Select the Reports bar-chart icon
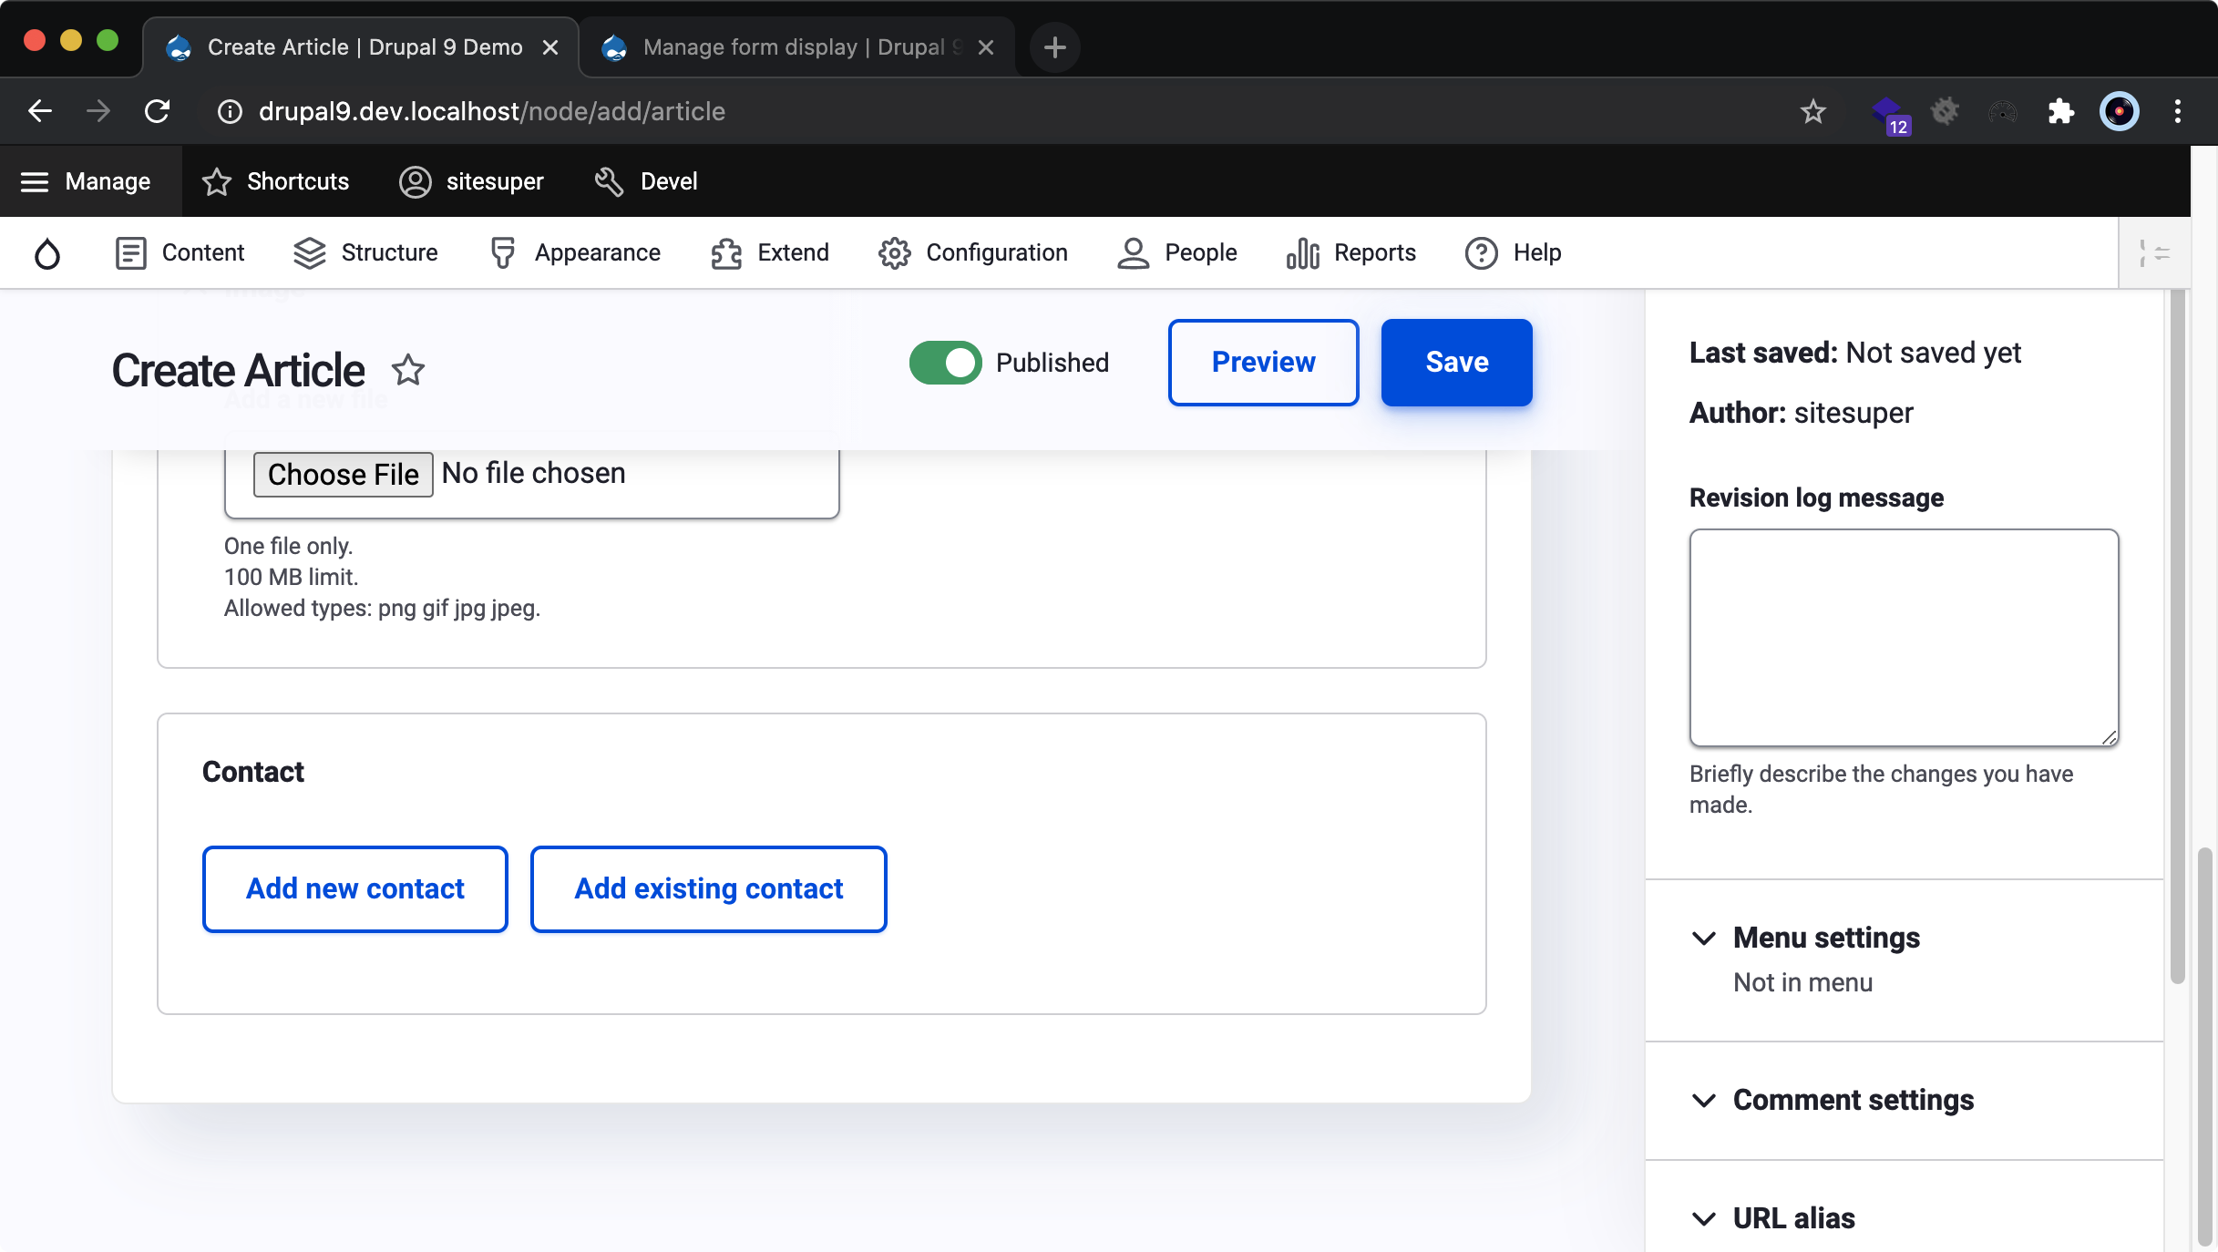2218x1252 pixels. (1301, 252)
